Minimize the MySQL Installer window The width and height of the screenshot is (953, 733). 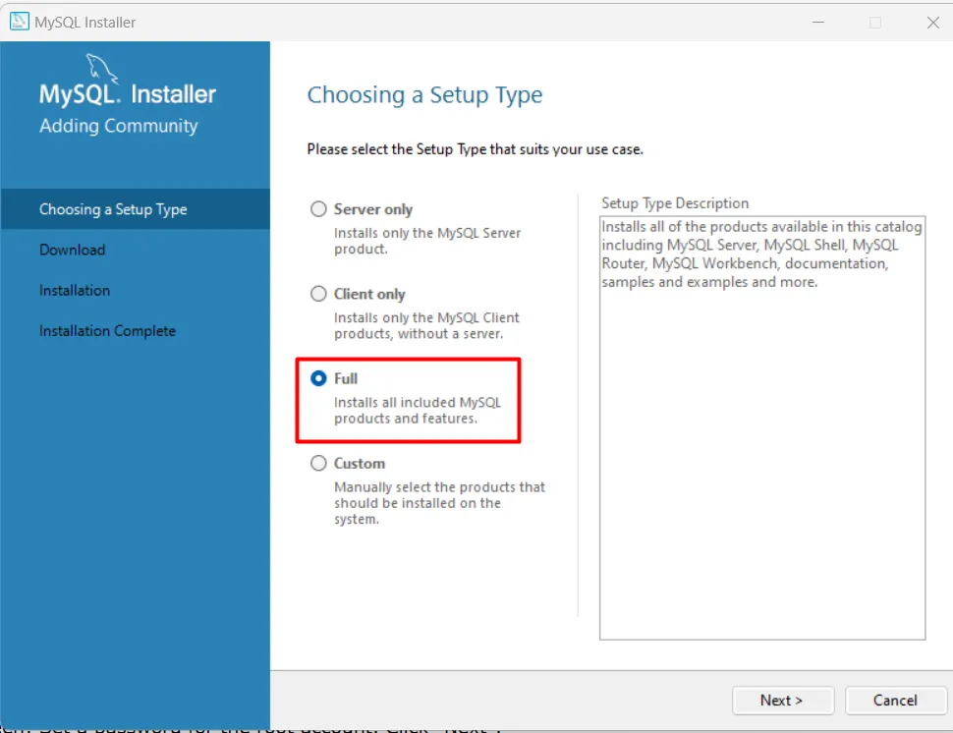817,22
